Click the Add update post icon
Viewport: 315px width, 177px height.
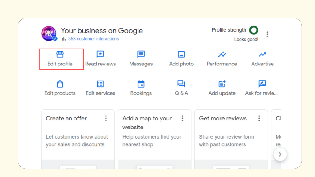(222, 84)
